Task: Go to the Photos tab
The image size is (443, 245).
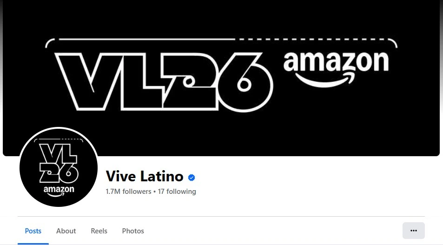Action: (133, 231)
